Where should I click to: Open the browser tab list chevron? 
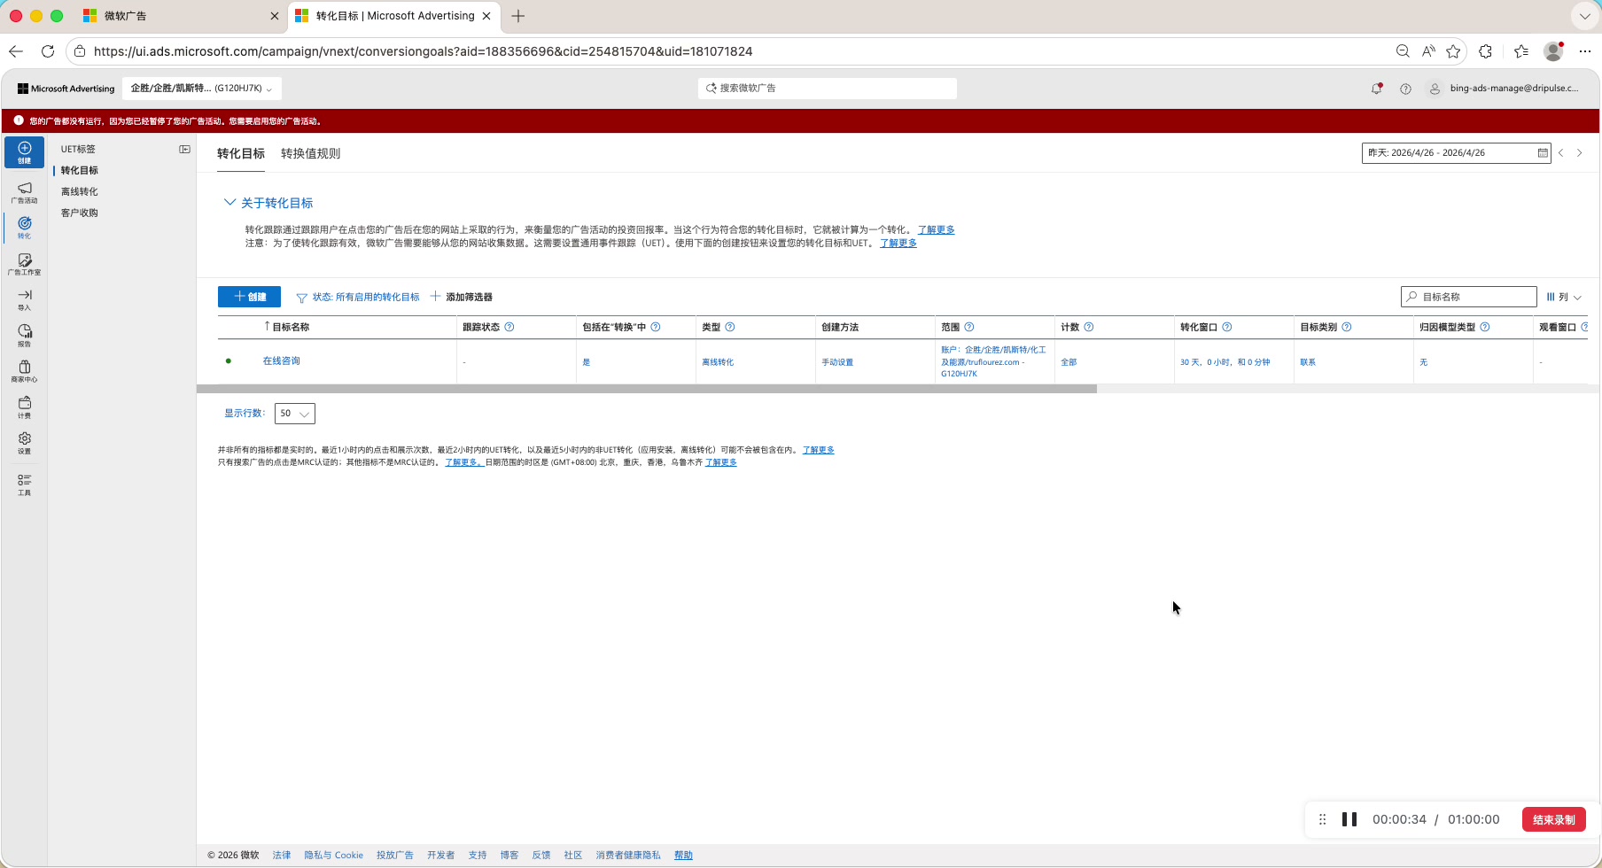pyautogui.click(x=1584, y=16)
